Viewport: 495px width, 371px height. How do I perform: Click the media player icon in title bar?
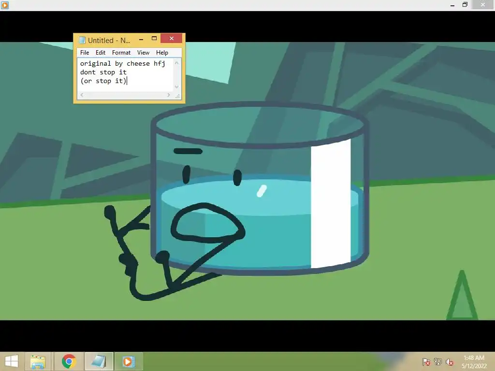click(4, 5)
